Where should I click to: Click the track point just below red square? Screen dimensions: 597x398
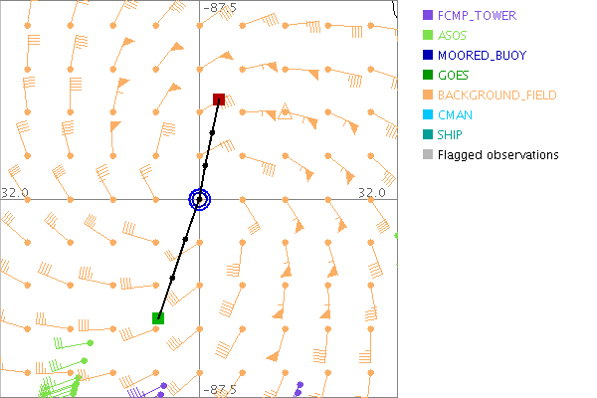pos(213,132)
